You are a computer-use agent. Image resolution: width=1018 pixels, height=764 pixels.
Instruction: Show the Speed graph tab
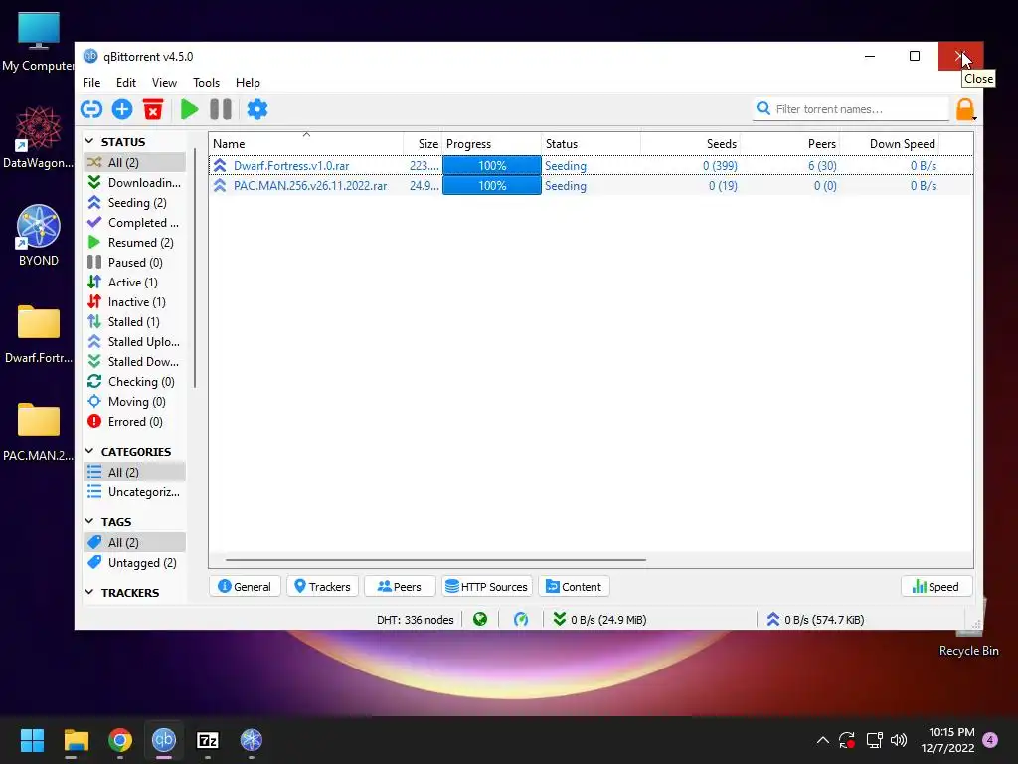[x=936, y=587]
